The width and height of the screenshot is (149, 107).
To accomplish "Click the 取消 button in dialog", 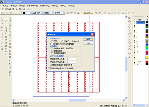I will tap(88, 43).
